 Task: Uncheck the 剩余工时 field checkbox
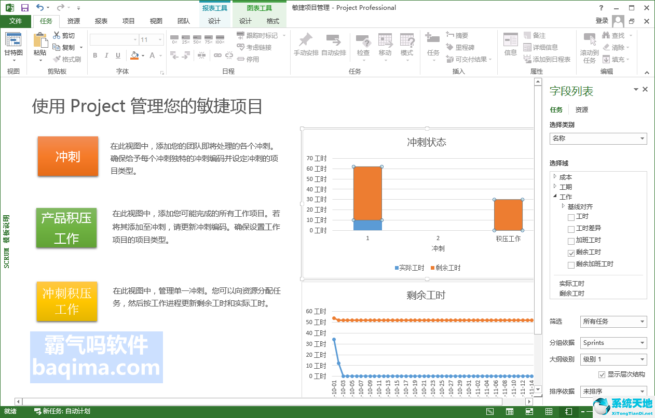point(571,253)
